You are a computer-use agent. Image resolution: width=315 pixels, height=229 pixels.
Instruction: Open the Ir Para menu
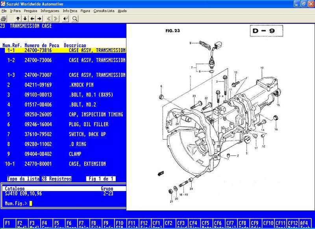(15, 11)
